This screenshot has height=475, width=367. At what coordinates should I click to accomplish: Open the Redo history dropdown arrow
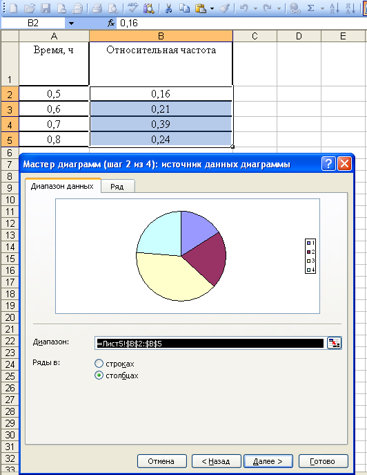[279, 8]
